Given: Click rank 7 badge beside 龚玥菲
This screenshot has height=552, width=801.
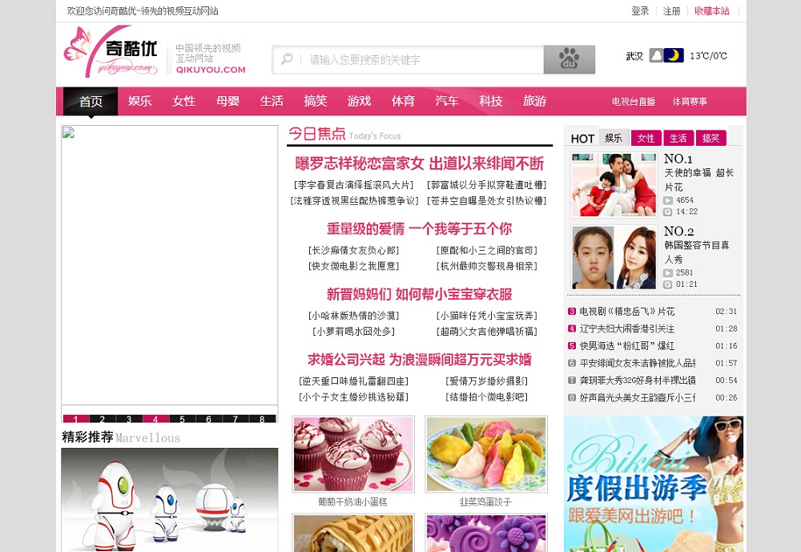Looking at the screenshot, I should coord(572,381).
